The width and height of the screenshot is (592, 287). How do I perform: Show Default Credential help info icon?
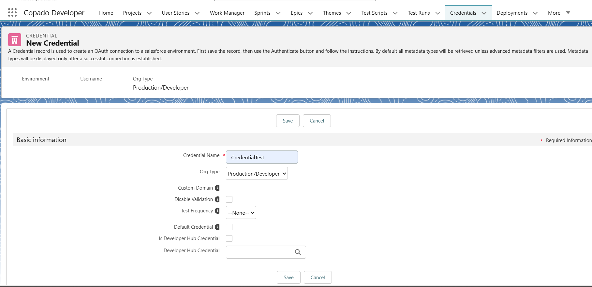click(x=217, y=227)
